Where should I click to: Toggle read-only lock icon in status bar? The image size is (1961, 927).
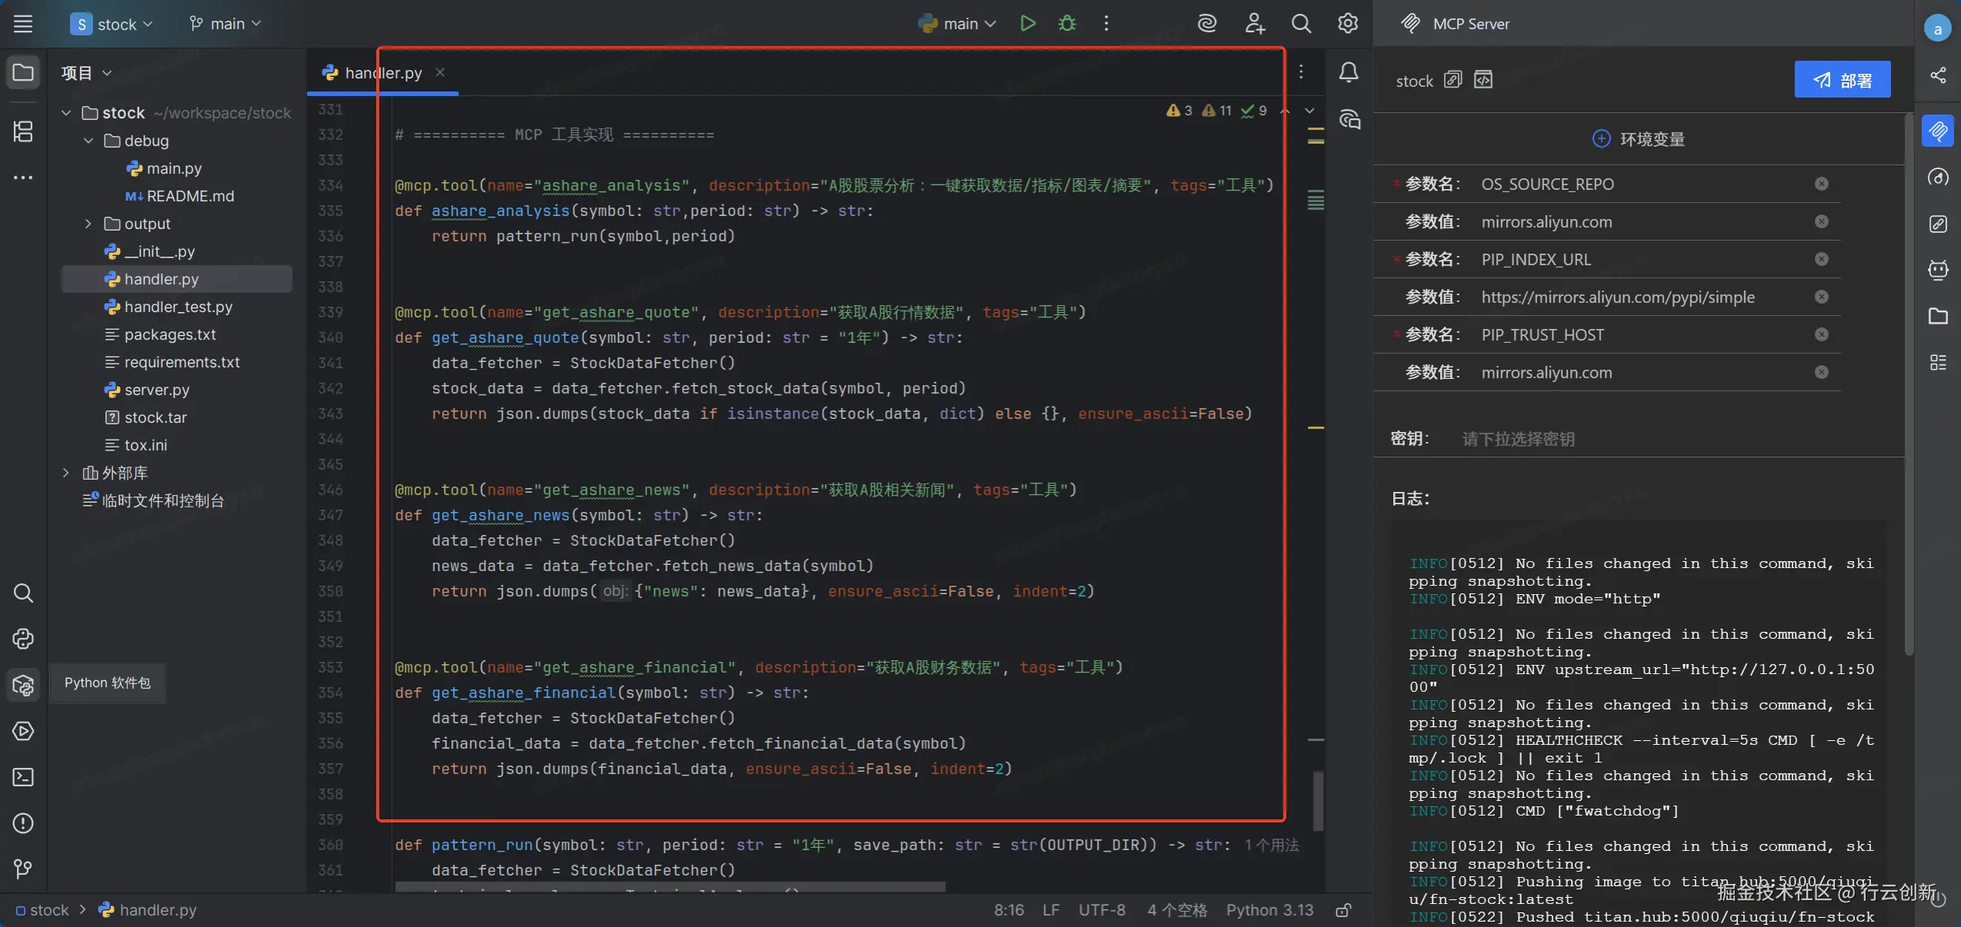tap(1343, 911)
